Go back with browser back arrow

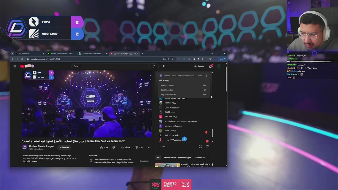coord(13,59)
